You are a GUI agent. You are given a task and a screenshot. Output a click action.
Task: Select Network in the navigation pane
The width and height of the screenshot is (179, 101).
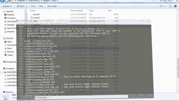pos(10,92)
